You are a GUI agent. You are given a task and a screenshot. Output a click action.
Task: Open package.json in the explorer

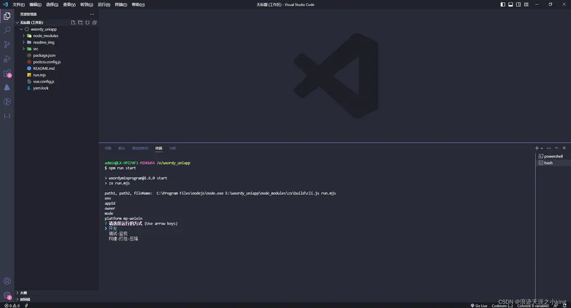(44, 56)
